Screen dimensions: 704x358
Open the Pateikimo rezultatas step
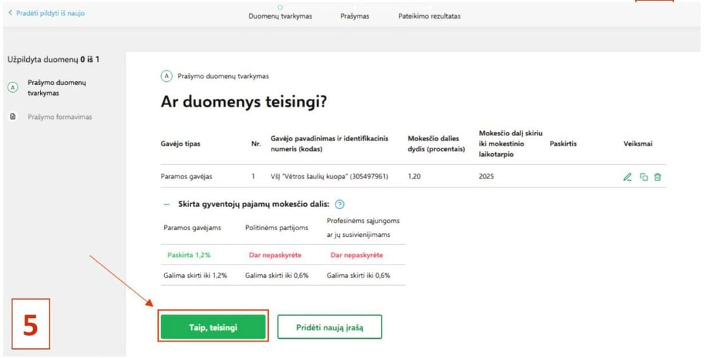tap(429, 16)
